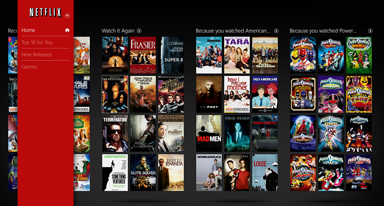The image size is (384, 206).
Task: Open Because you watched Power heading
Action: (323, 31)
